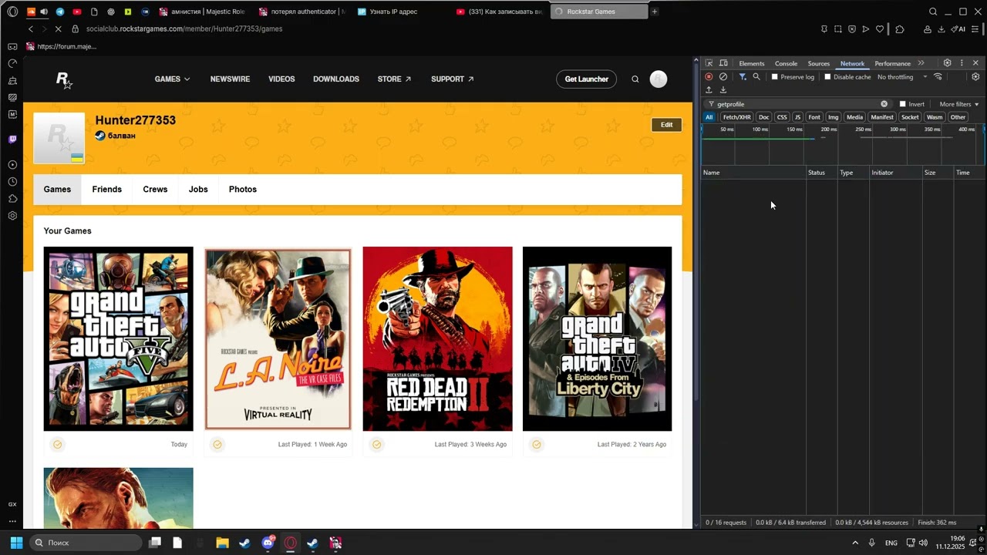Stop loading the page with X button
This screenshot has width=987, height=555.
tap(59, 29)
